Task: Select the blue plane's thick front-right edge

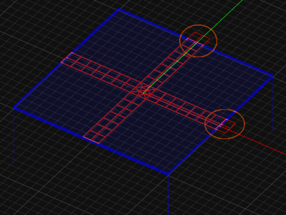Action: (220, 124)
